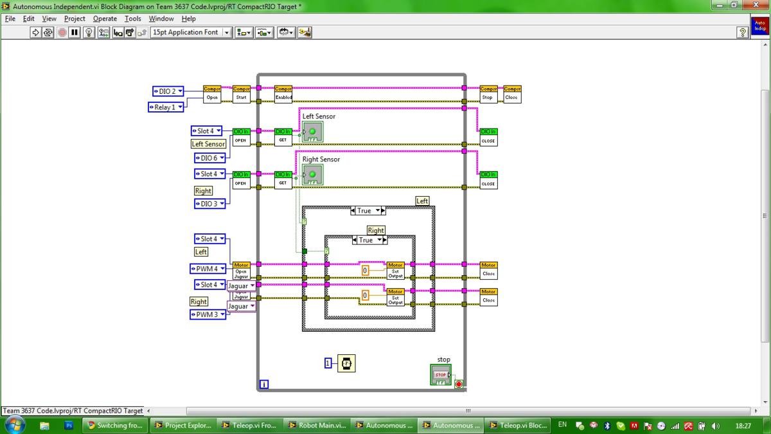Click DIO In GET node beside Left Sensor
The image size is (771, 434).
(283, 136)
